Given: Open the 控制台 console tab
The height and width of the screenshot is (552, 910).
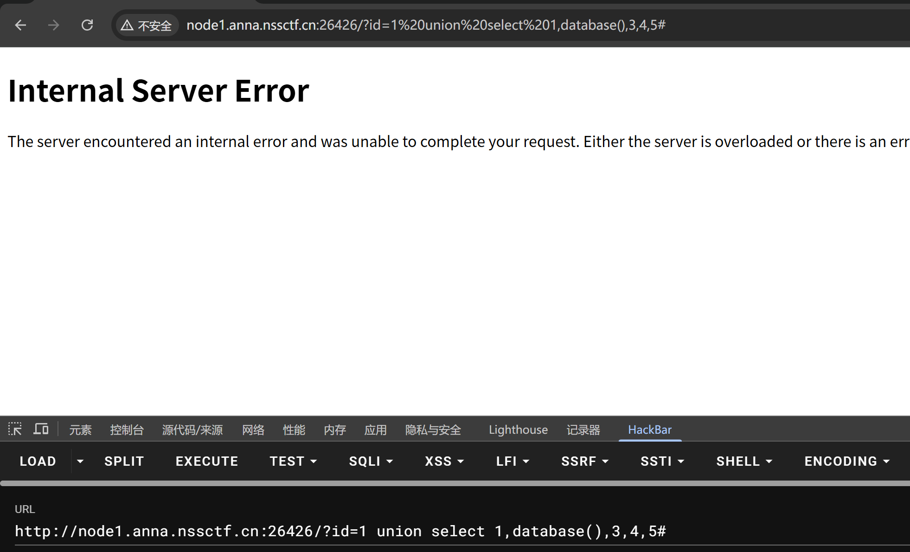Looking at the screenshot, I should coord(127,430).
